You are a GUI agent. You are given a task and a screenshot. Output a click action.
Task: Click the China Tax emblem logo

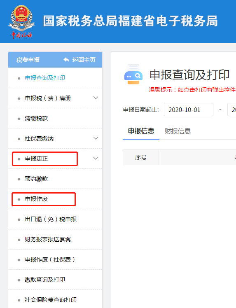(x=21, y=21)
